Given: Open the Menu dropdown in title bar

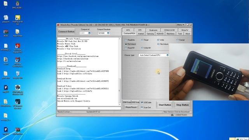Looking at the screenshot, I should pyautogui.click(x=180, y=25).
